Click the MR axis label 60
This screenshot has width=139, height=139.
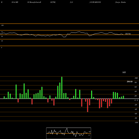[x=136, y=87]
